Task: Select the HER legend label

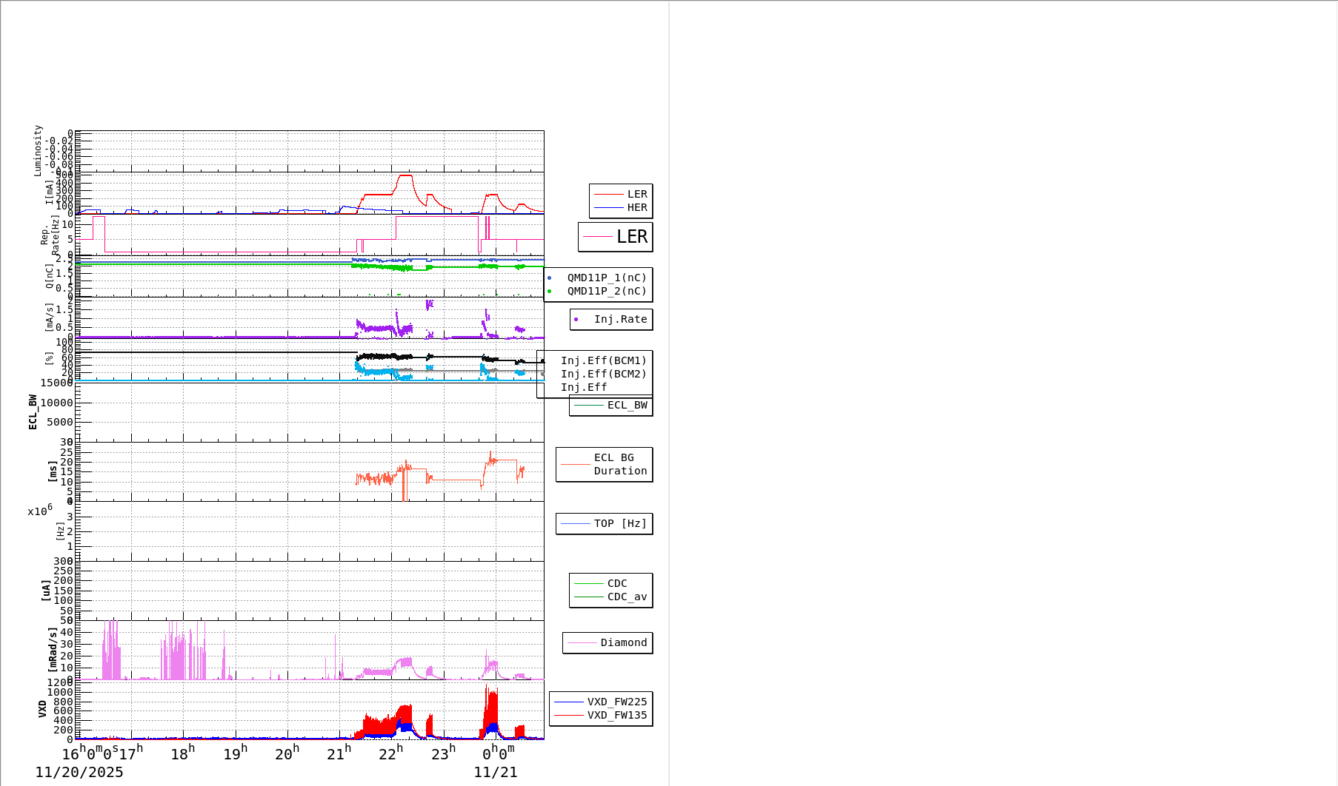Action: click(637, 208)
